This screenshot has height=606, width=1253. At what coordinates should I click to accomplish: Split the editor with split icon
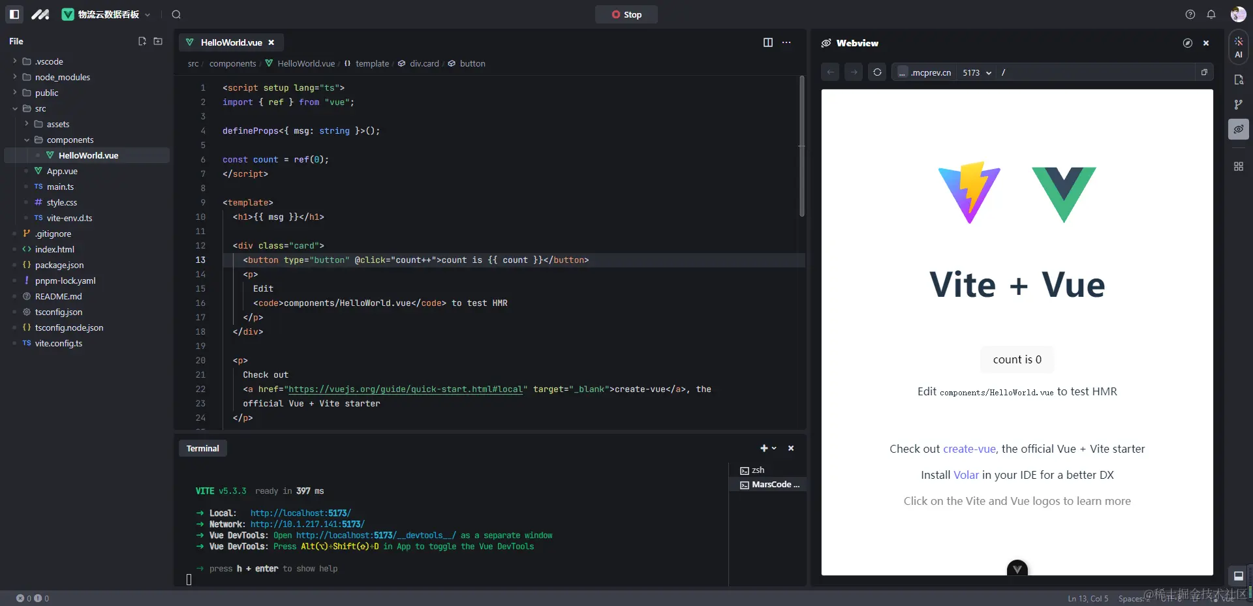pyautogui.click(x=768, y=42)
